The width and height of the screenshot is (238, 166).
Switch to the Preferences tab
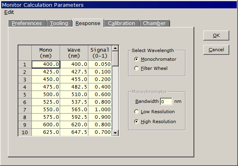(x=27, y=23)
